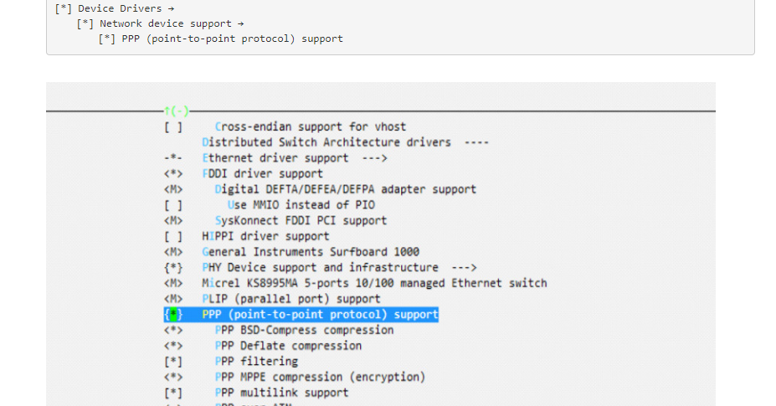Toggle SysKonnect FDDI PCI module marker
This screenshot has height=406, width=776.
(173, 221)
